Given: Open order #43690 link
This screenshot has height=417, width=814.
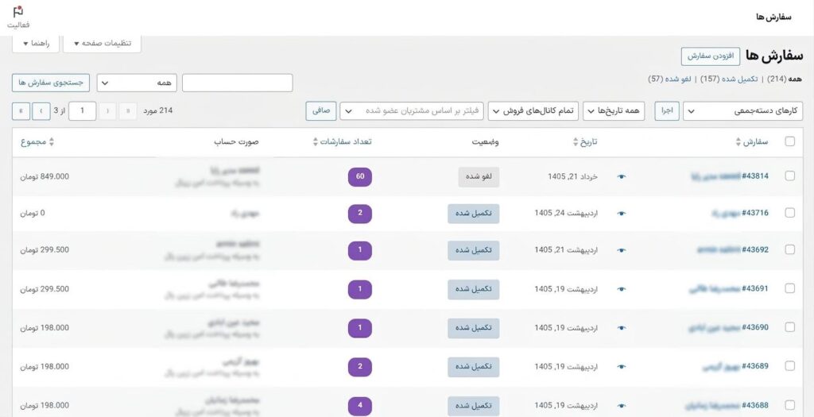Looking at the screenshot, I should coord(729,328).
